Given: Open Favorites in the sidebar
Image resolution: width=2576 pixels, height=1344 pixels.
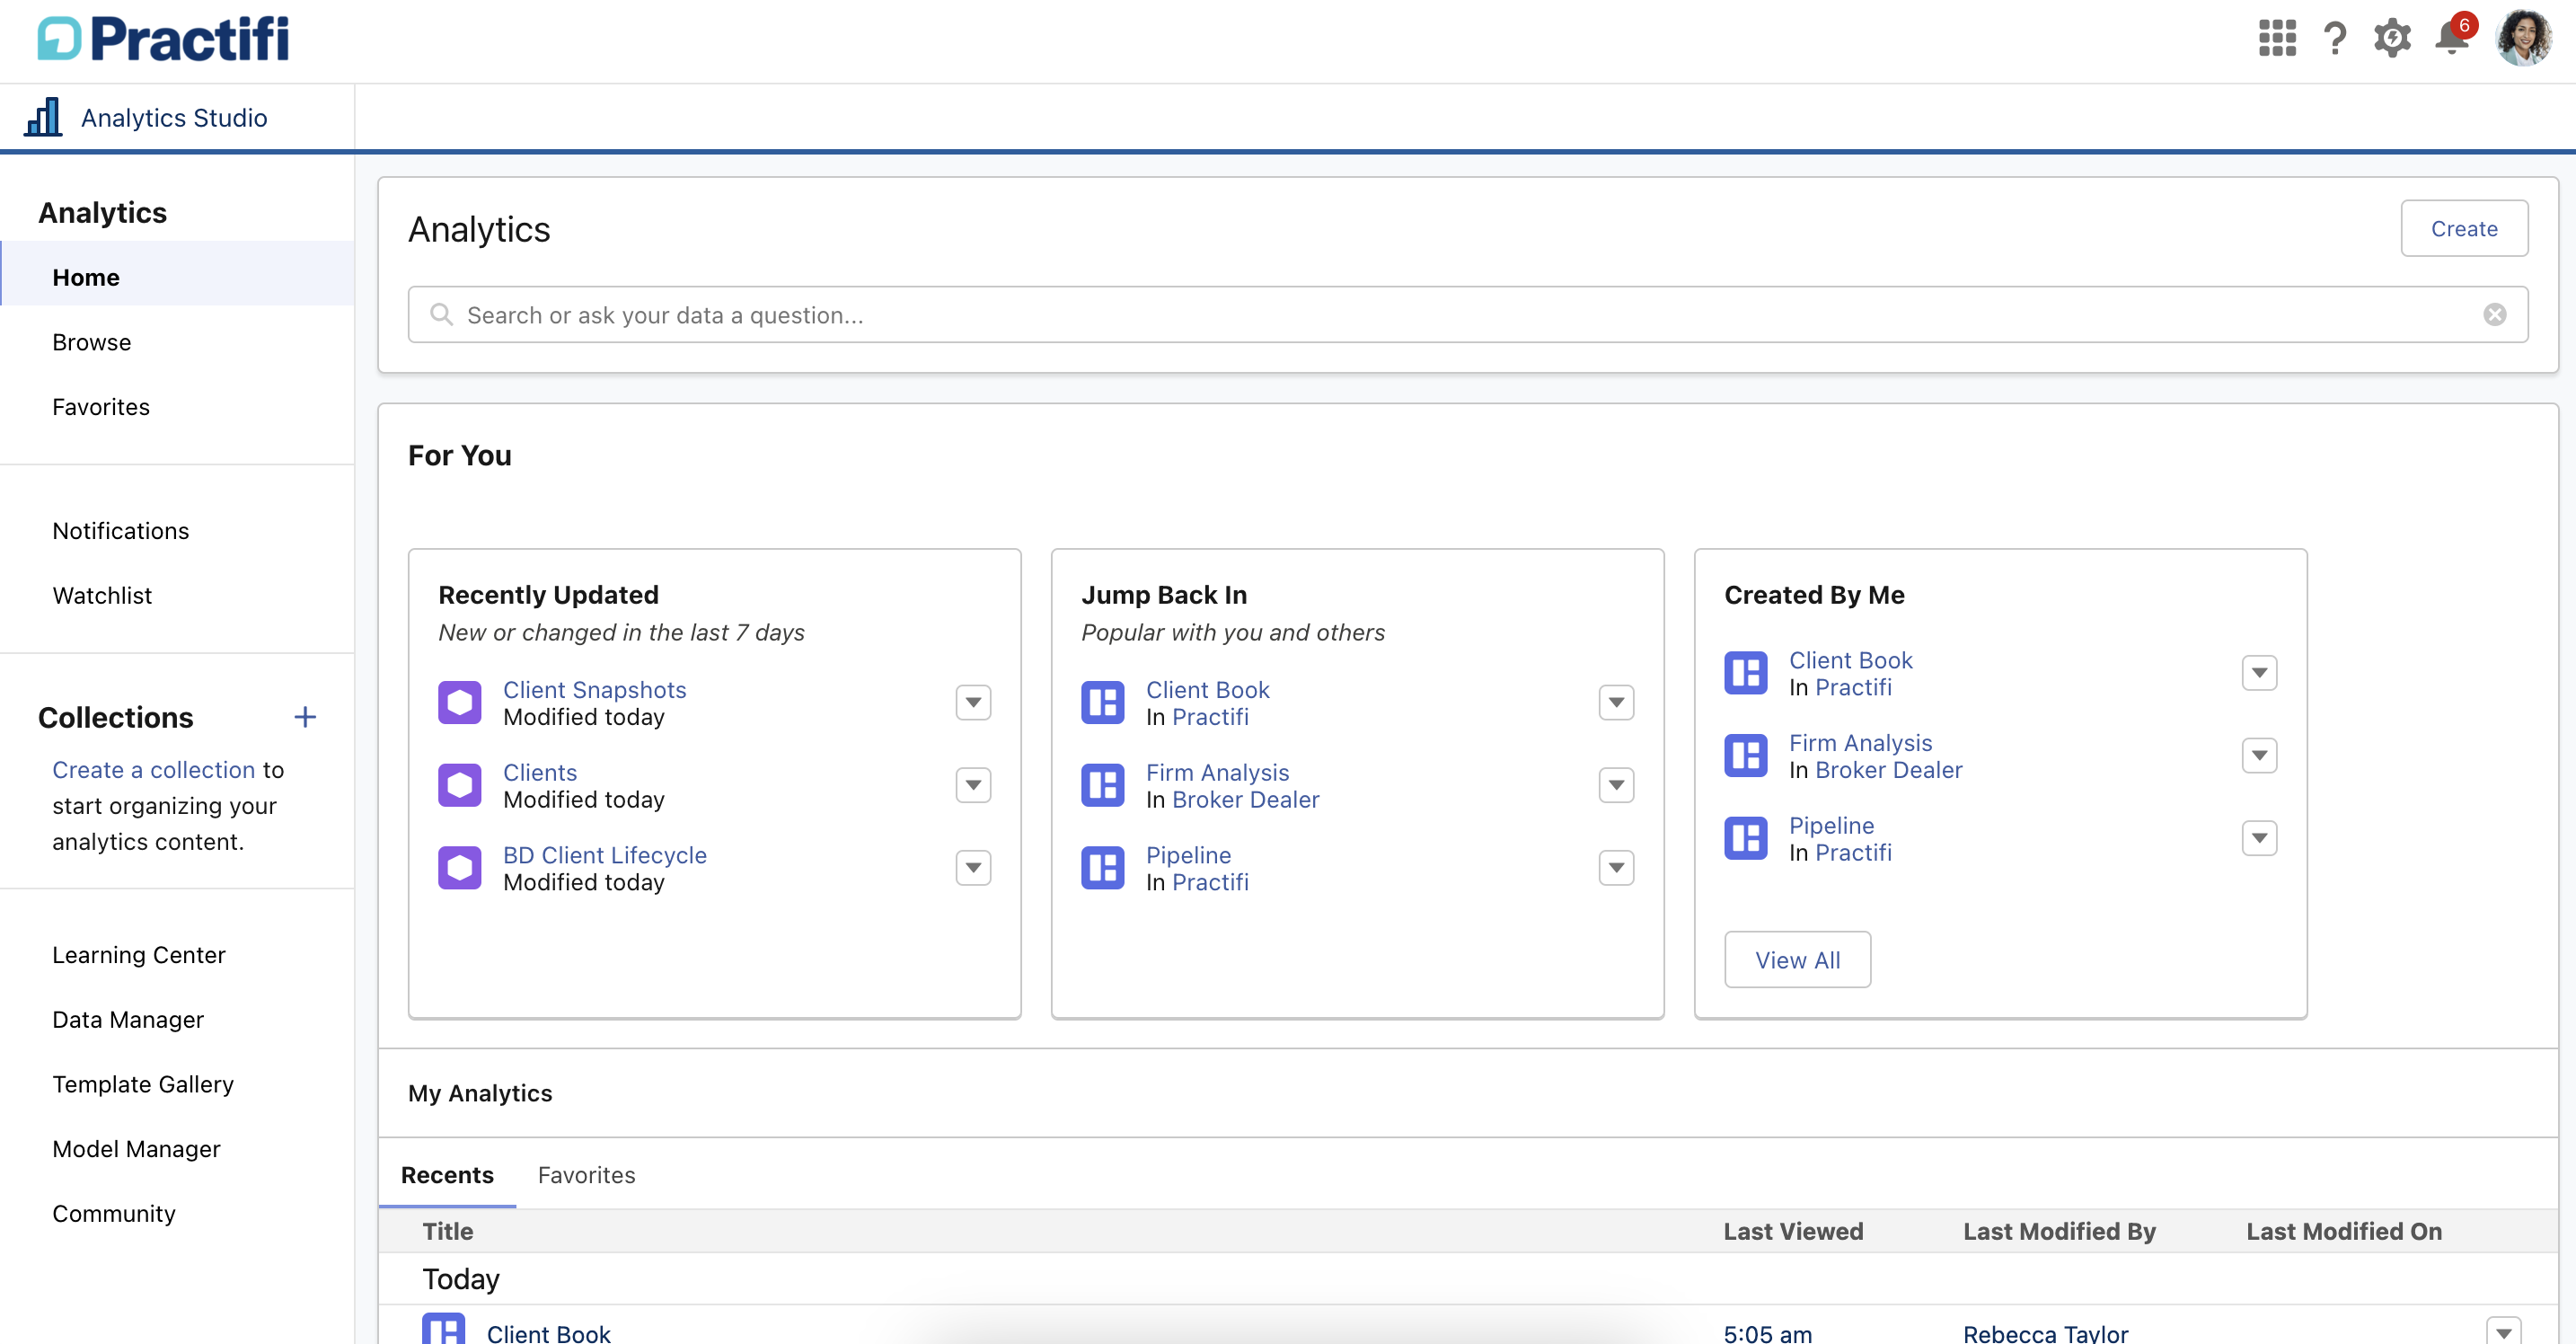Looking at the screenshot, I should pos(101,407).
